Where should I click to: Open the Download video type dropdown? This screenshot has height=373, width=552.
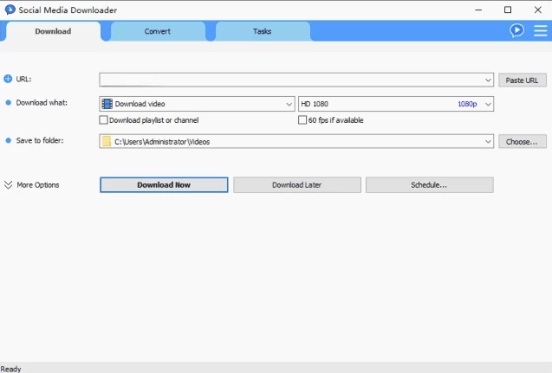[289, 104]
